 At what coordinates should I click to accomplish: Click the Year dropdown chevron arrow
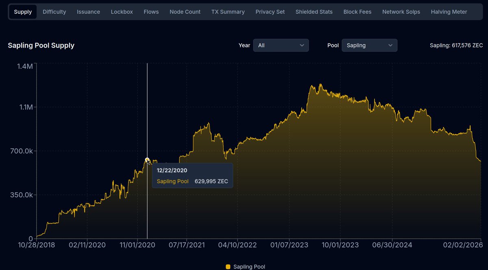tap(302, 45)
